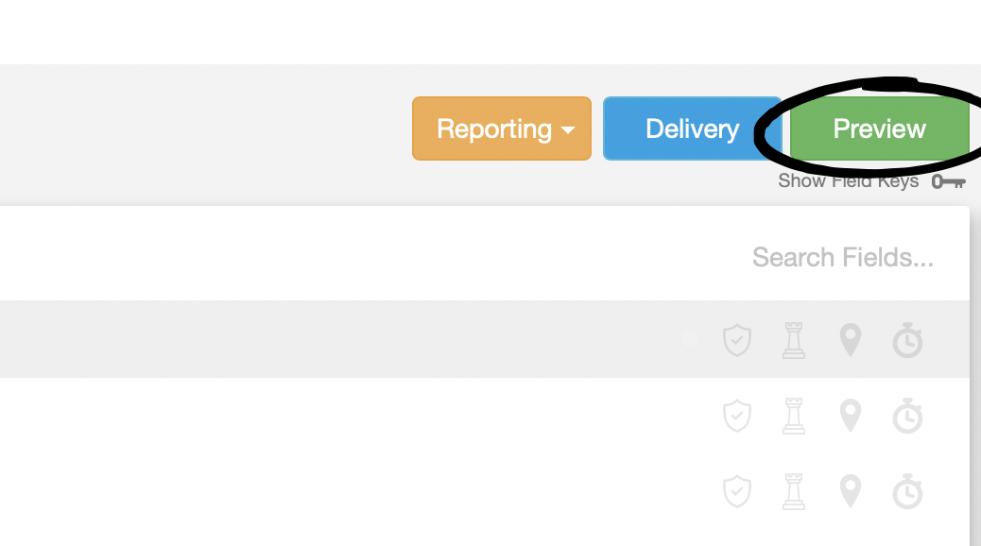Click the location pin icon on the first row

pos(850,340)
